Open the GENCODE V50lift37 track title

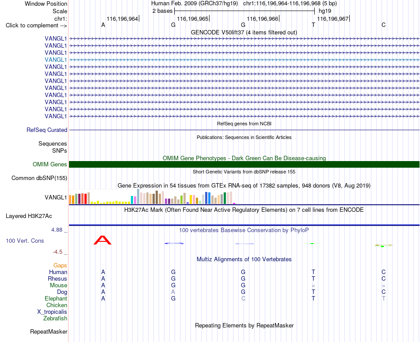244,32
